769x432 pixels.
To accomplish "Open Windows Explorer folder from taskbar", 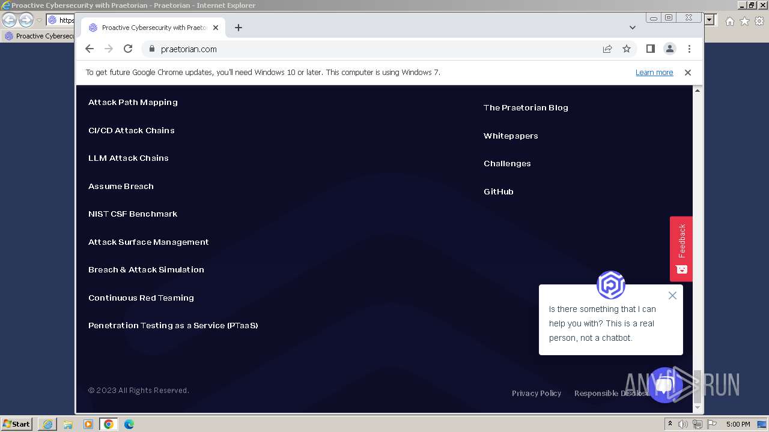I will [x=68, y=424].
